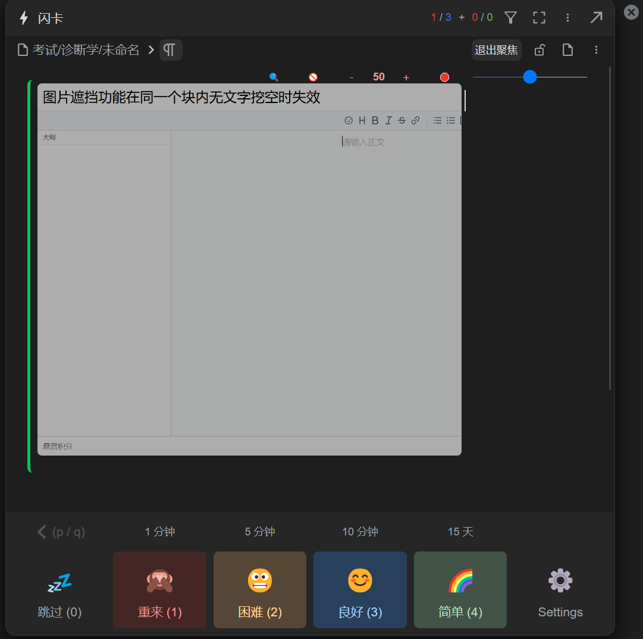Open the flashcard overflow menu
This screenshot has width=643, height=639.
(567, 17)
